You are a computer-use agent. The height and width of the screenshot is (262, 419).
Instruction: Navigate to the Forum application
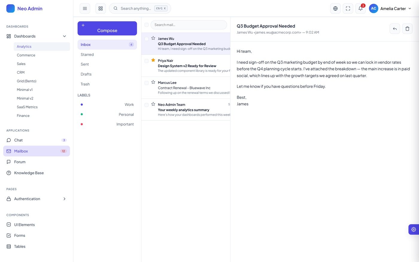37,162
